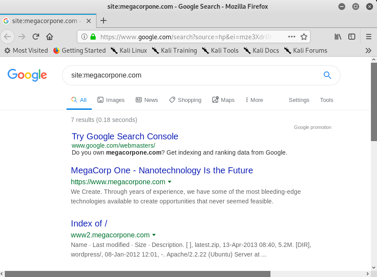This screenshot has width=377, height=277.
Task: Click inside the Google search box
Action: (191, 75)
